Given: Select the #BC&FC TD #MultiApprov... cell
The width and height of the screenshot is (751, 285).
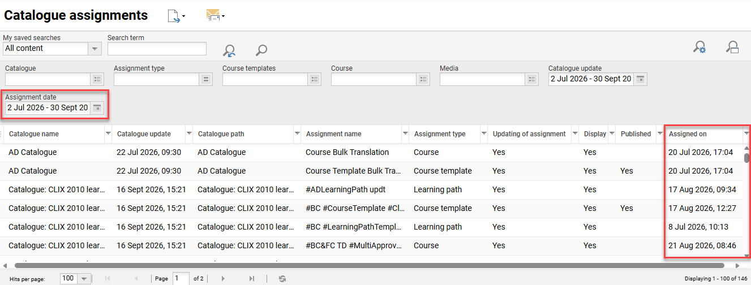Looking at the screenshot, I should pos(354,245).
